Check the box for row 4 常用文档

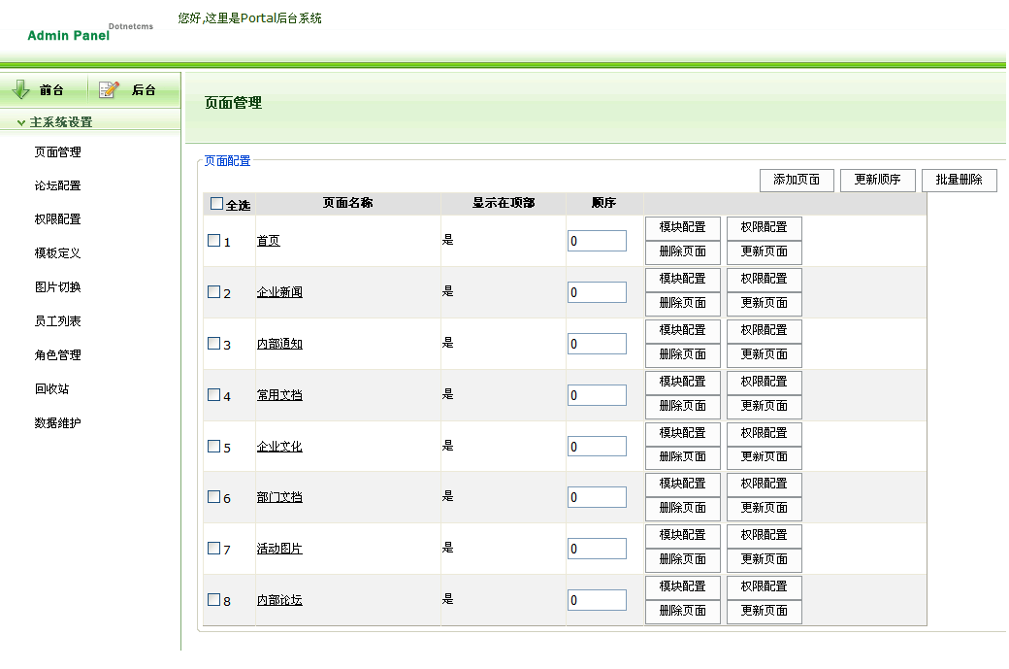coord(214,395)
